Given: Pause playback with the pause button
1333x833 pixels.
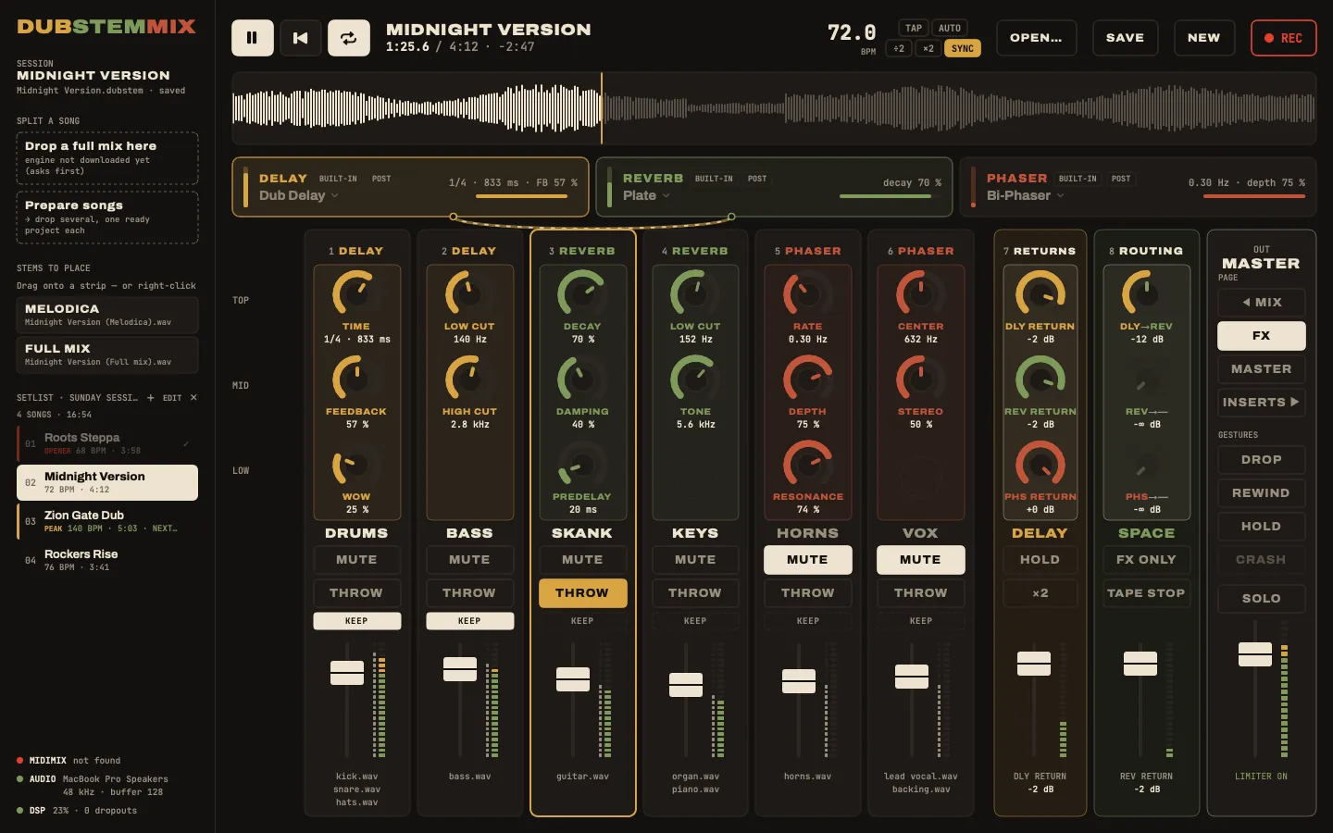Looking at the screenshot, I should click(x=252, y=38).
